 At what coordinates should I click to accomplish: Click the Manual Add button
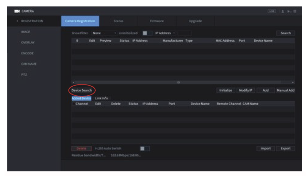click(285, 90)
